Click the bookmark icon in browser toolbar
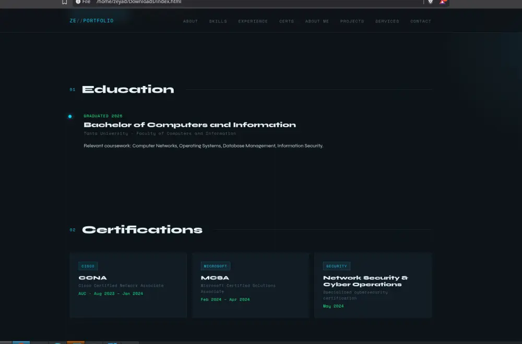 coord(65,2)
